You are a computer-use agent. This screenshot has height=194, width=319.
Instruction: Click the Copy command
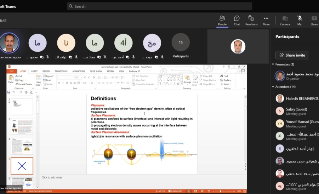coord(19,80)
